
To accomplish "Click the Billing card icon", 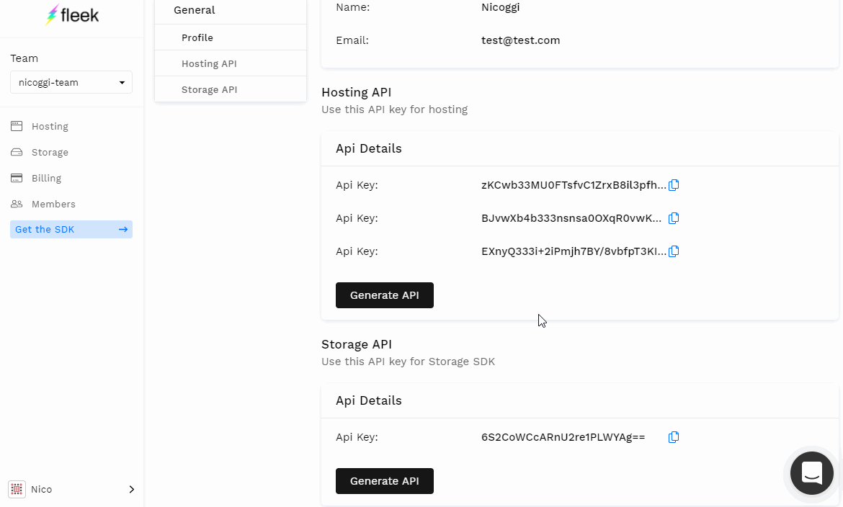I will [17, 178].
